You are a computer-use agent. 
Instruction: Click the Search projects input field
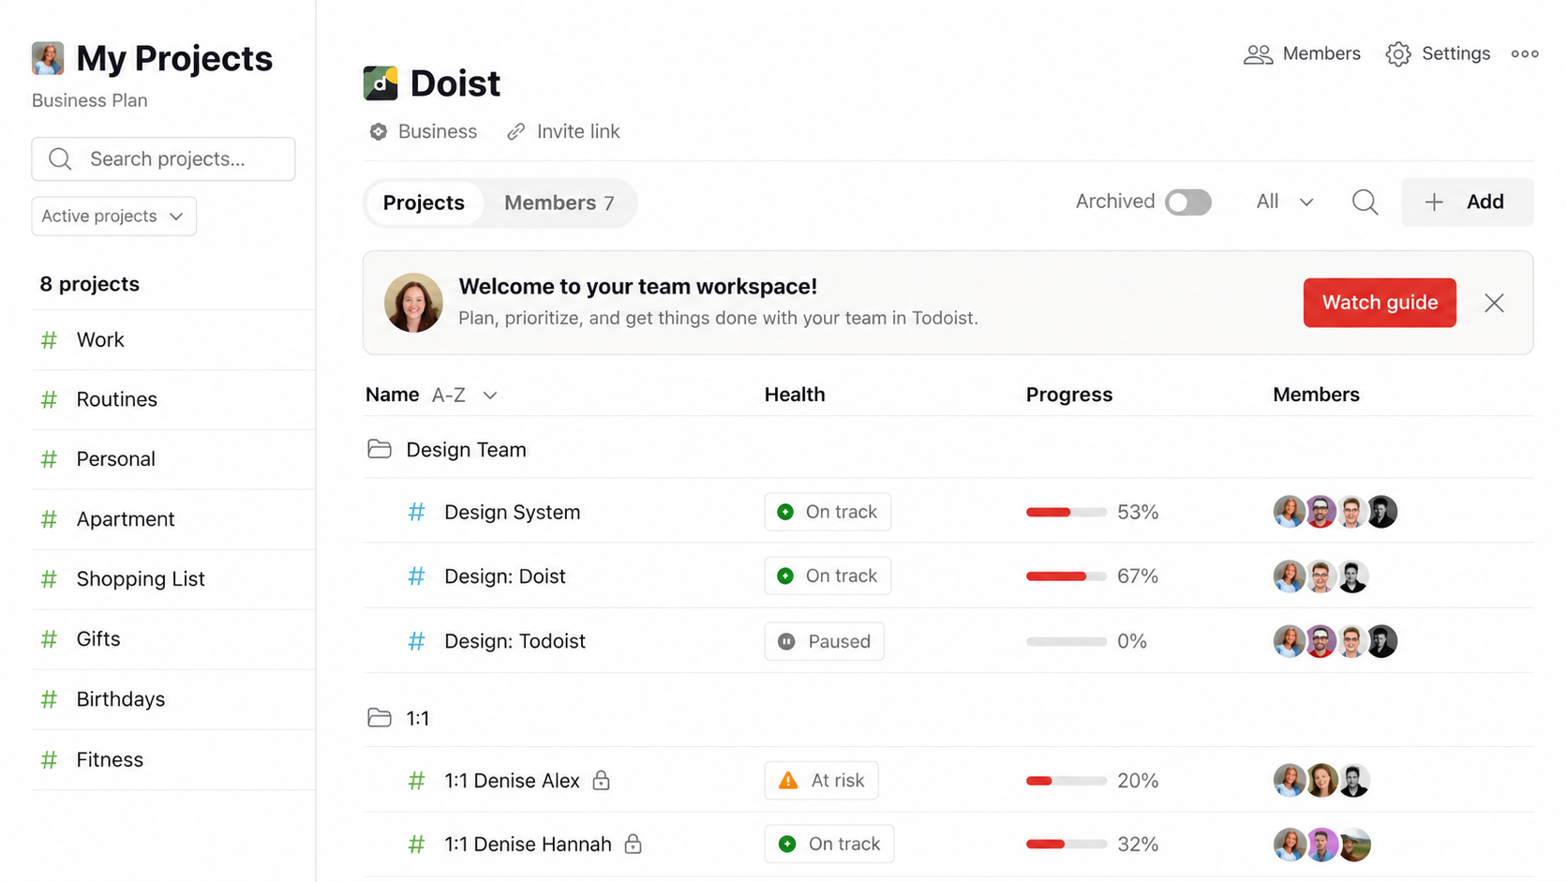point(163,159)
